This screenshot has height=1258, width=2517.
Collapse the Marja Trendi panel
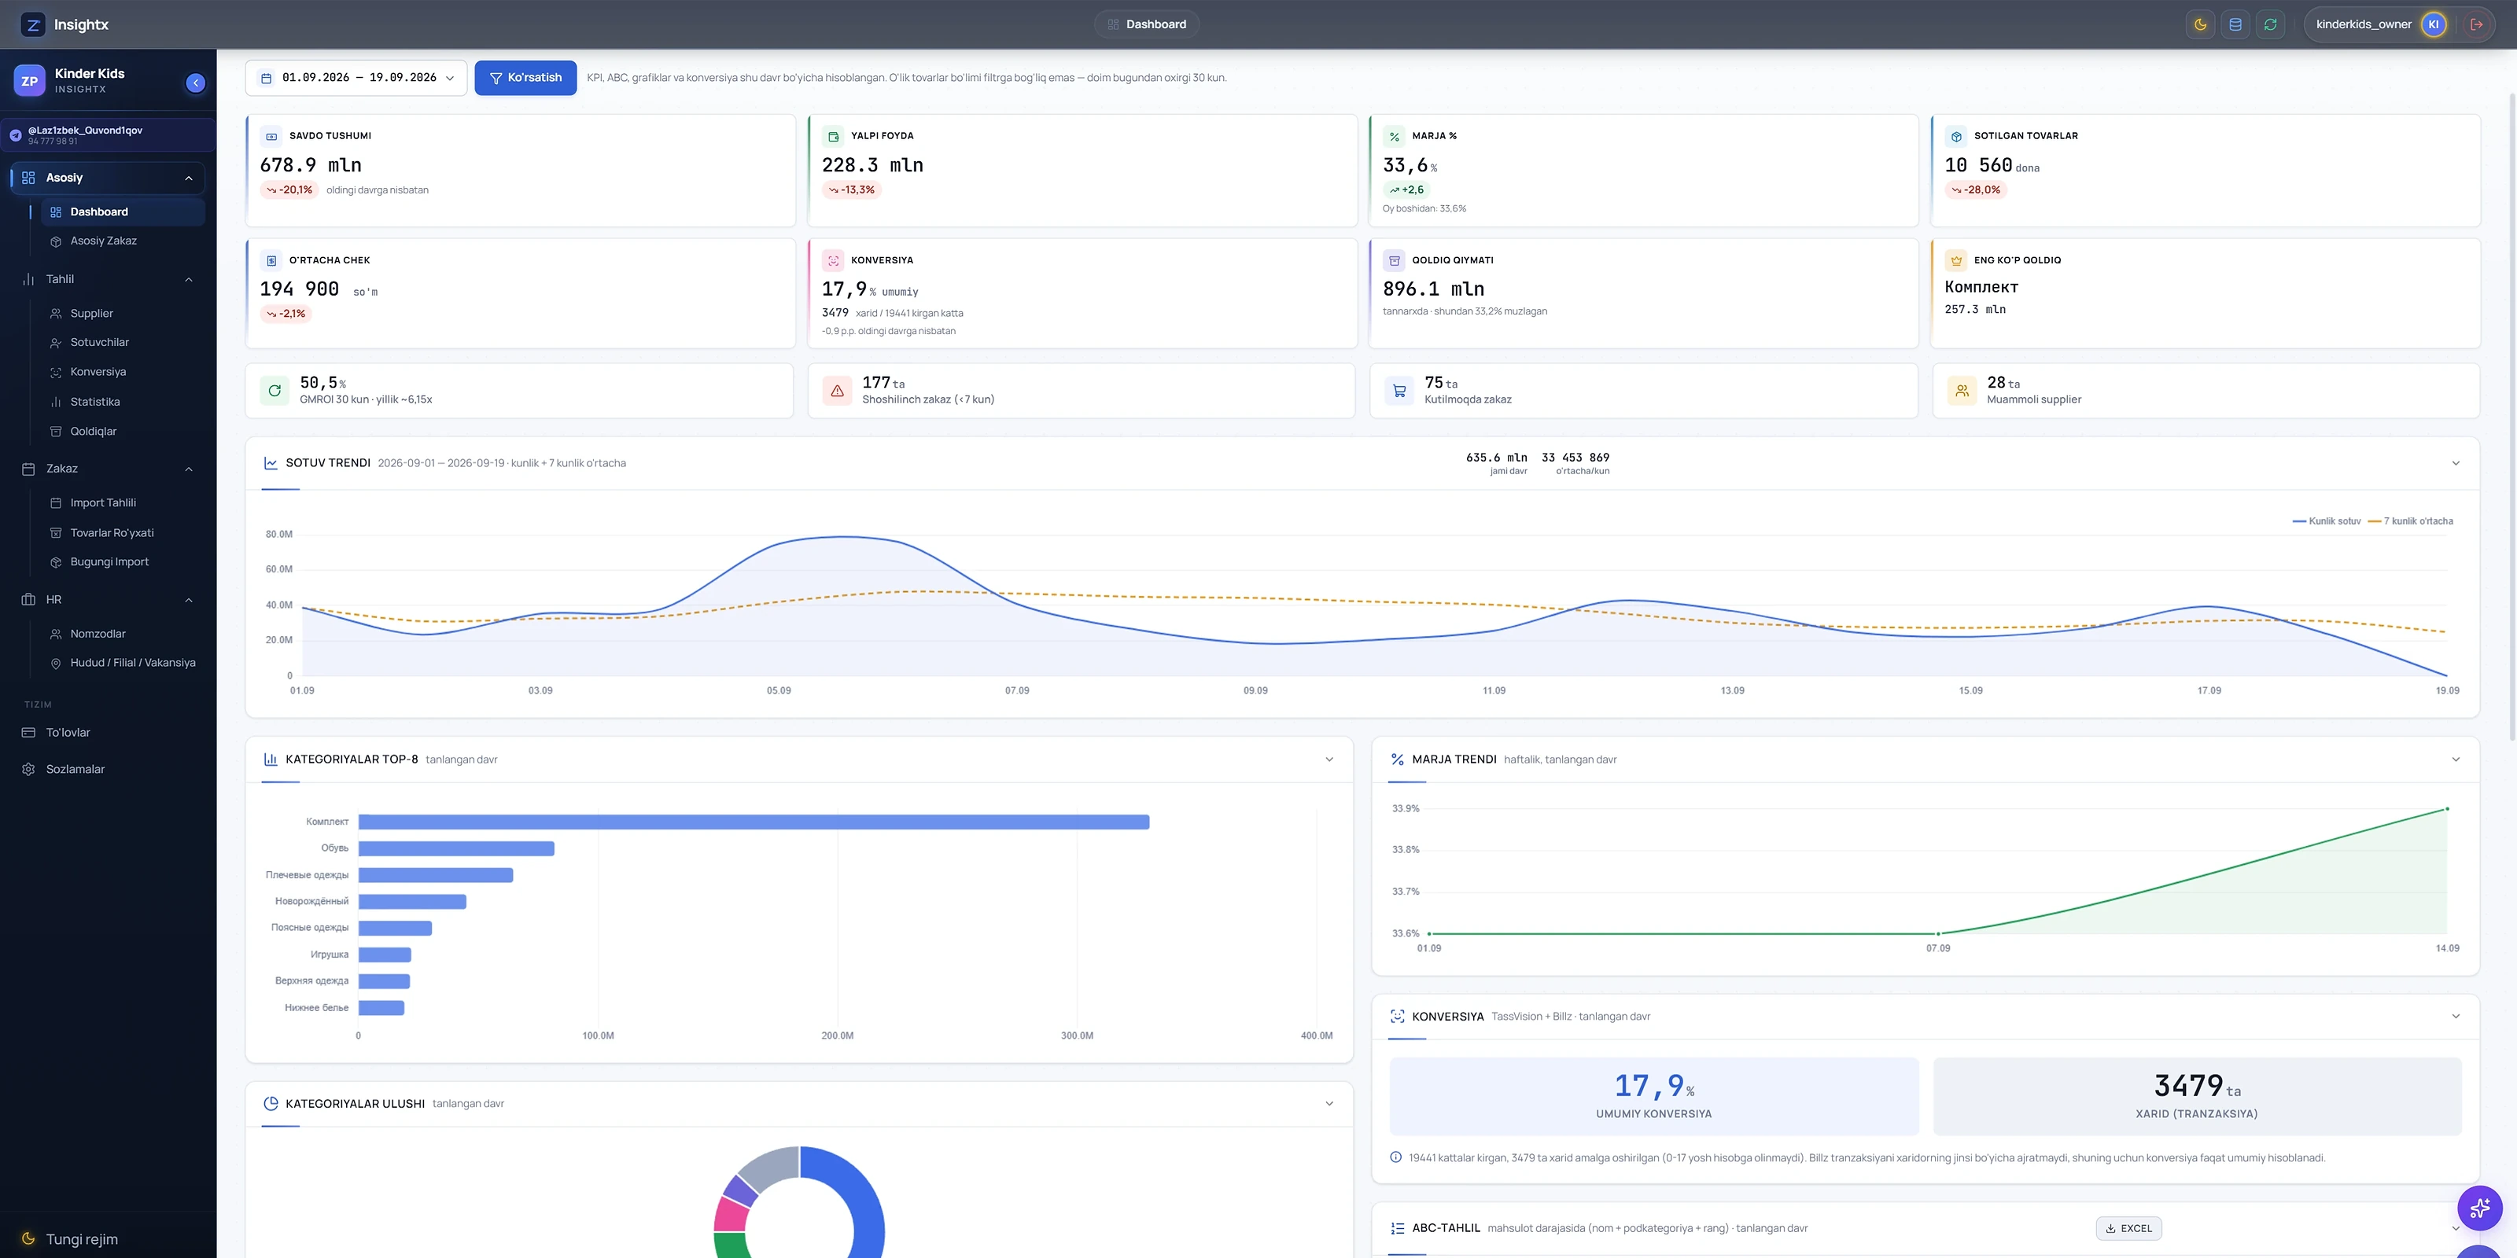[x=2456, y=759]
